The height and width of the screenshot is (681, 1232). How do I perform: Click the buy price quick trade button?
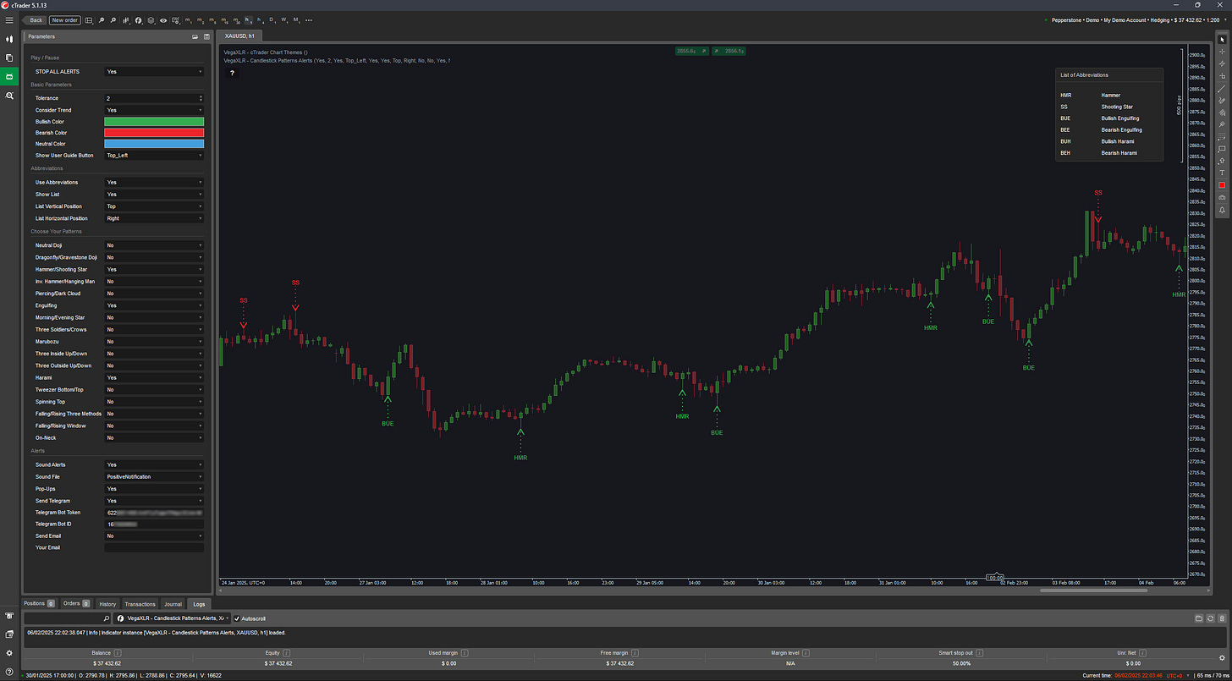coord(729,51)
